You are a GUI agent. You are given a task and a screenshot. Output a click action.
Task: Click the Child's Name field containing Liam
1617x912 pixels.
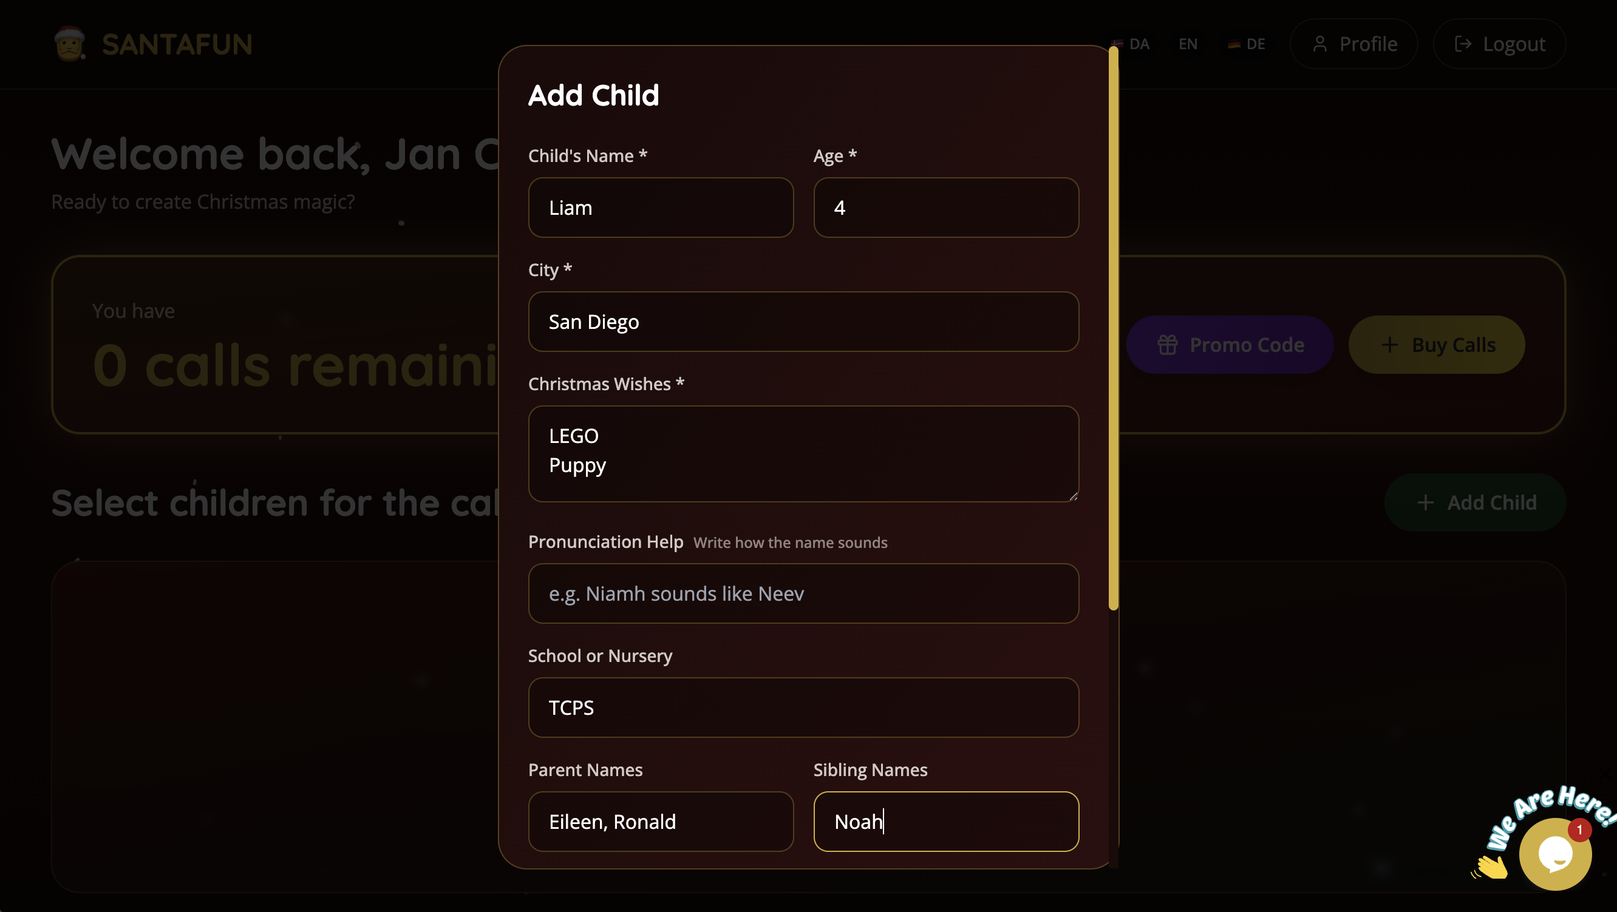coord(661,208)
